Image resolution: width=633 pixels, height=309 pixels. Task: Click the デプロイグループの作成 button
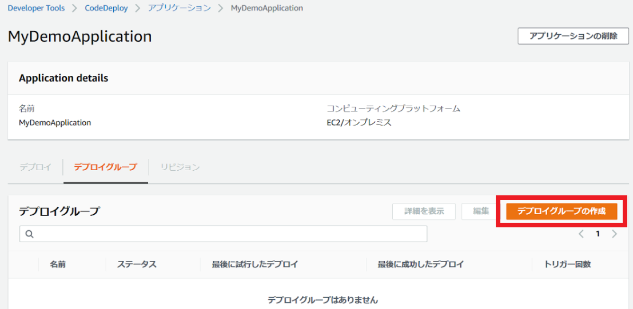562,211
